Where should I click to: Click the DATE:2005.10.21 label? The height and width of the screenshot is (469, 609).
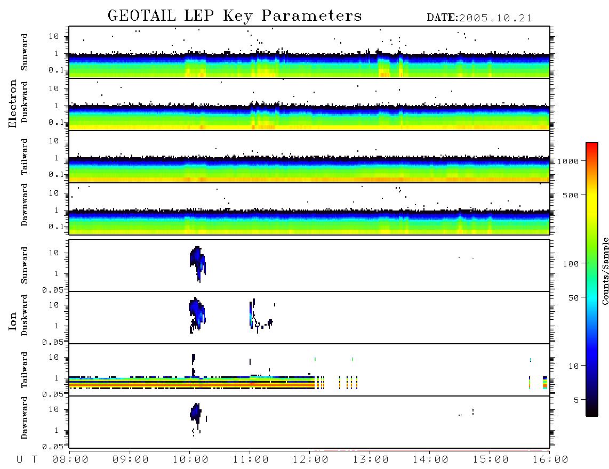pos(479,18)
